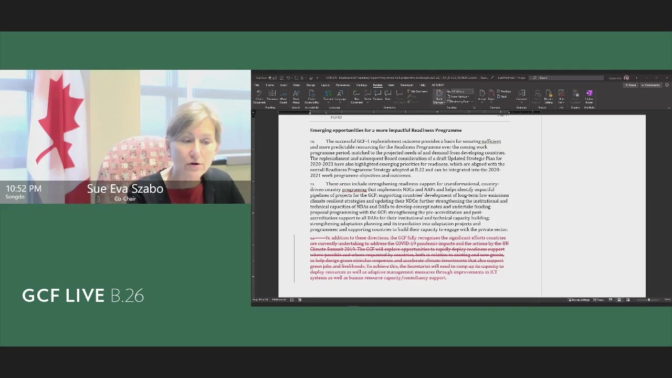The height and width of the screenshot is (378, 672).
Task: Go to Previous change in Changes group
Action: (x=503, y=91)
